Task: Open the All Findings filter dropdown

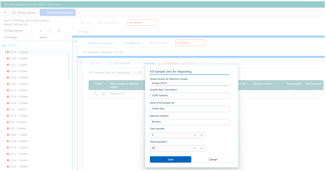Action: click(19, 37)
